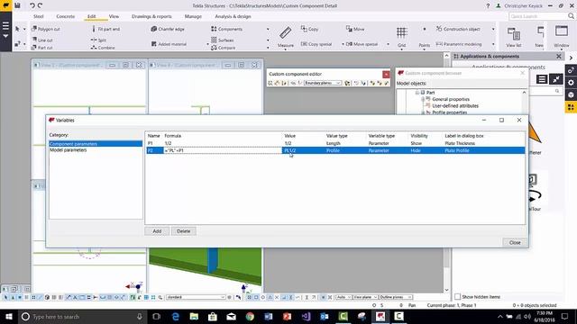Click the Combine tool

[x=103, y=48]
